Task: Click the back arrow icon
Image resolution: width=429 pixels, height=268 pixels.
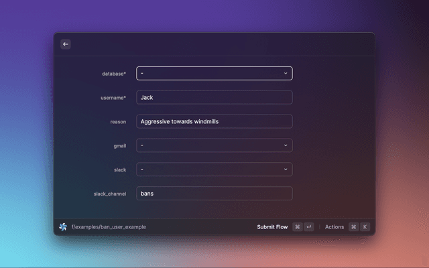Action: point(66,44)
